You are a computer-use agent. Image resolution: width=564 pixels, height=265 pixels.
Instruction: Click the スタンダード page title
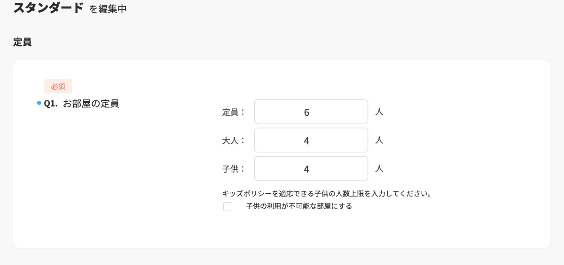(x=48, y=8)
